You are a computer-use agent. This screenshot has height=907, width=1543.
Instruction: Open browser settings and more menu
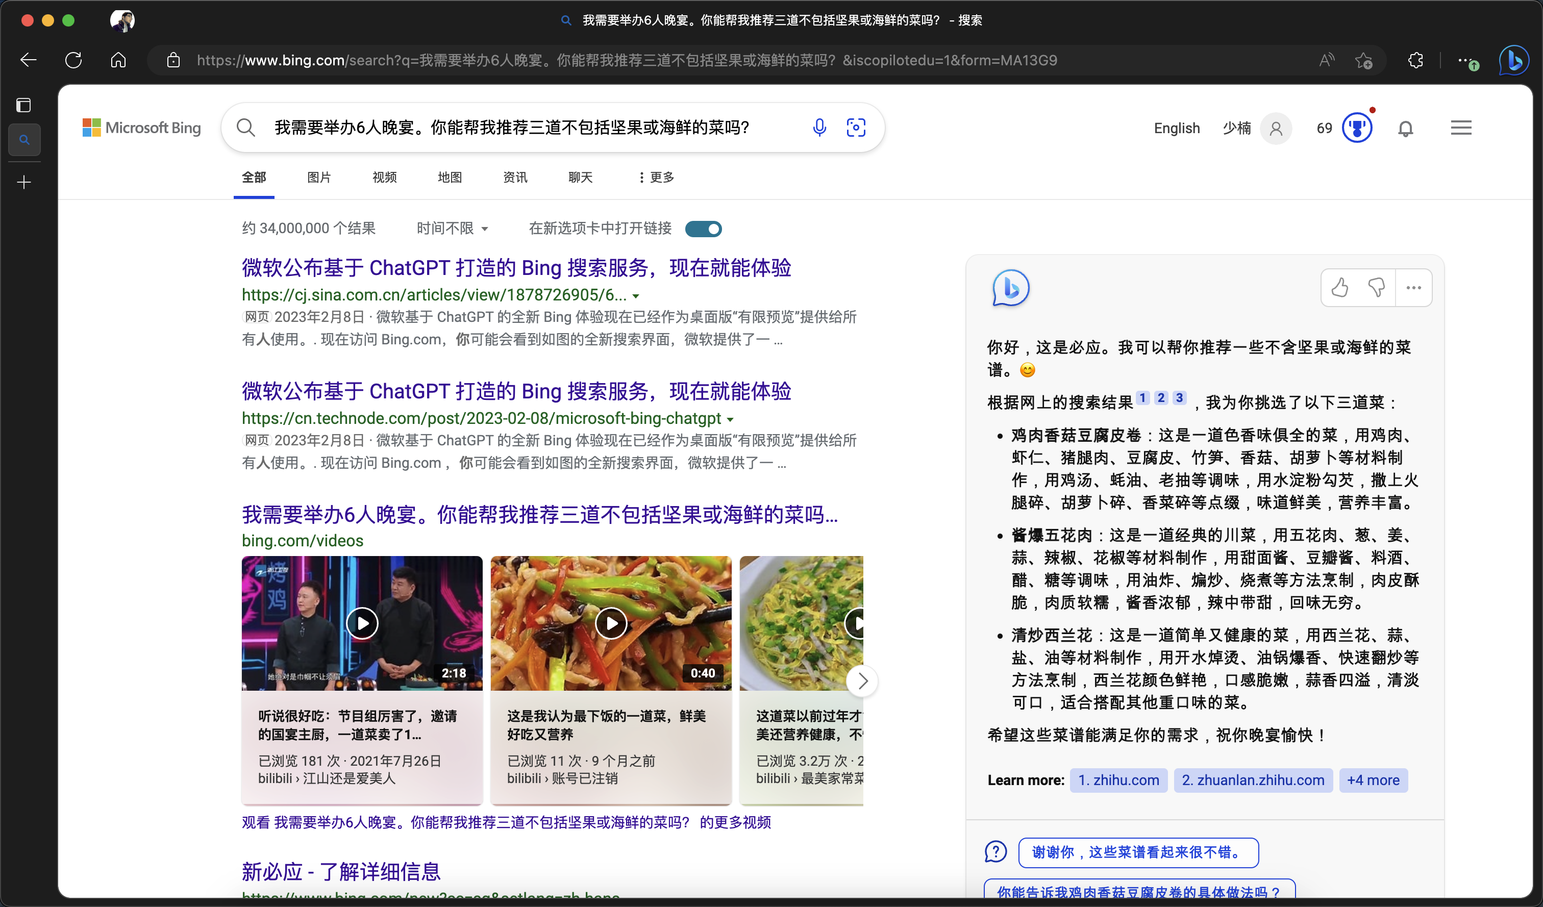tap(1467, 61)
